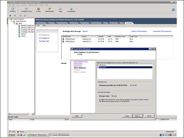
Task: Select host demoesx2.demo in inventory tree
Action: pyautogui.click(x=28, y=28)
